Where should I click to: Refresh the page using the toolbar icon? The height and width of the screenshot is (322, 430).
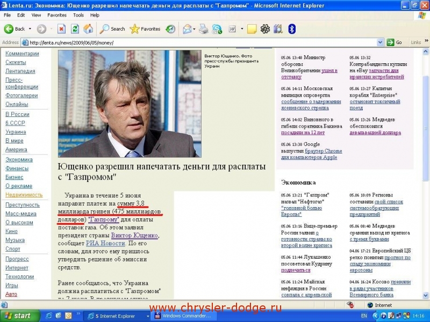click(x=75, y=29)
